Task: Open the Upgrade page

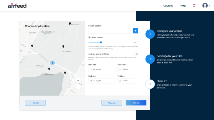Action: [168, 6]
